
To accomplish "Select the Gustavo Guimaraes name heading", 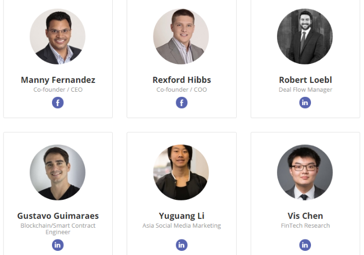I will pyautogui.click(x=58, y=216).
